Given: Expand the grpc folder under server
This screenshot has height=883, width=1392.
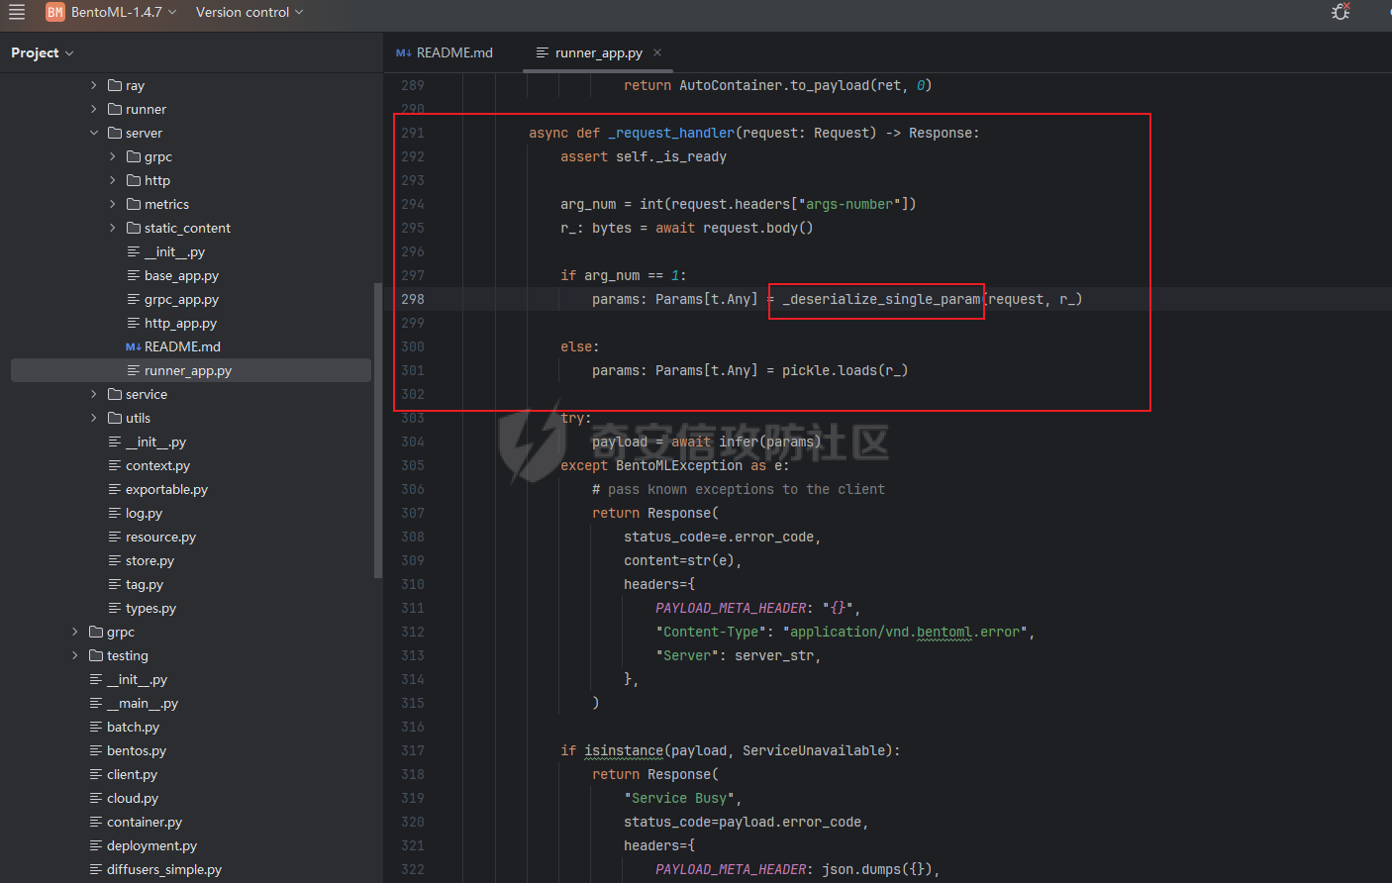Looking at the screenshot, I should click(113, 156).
